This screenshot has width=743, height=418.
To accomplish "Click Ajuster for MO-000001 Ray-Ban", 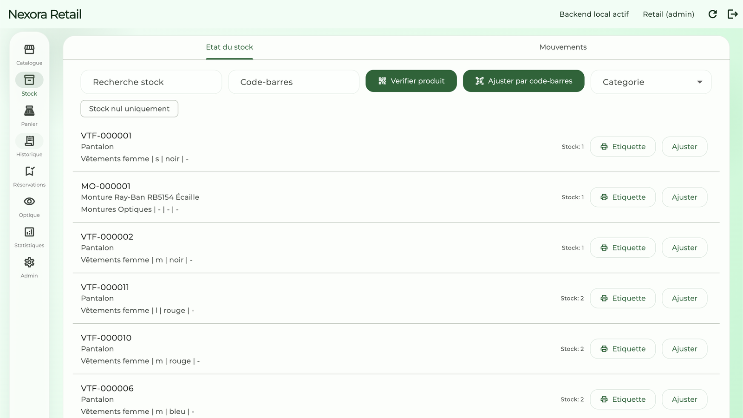I will [684, 197].
